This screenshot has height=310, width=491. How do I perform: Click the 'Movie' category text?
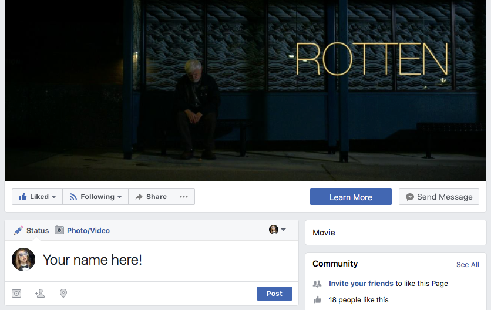(324, 232)
